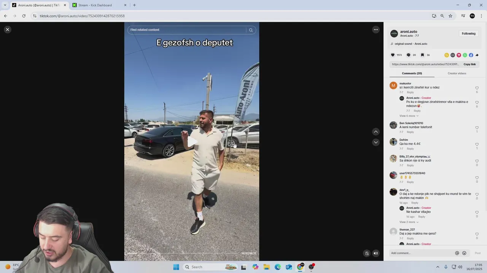Open comments via speech bubble icon
This screenshot has width=487, height=273.
tap(408, 55)
